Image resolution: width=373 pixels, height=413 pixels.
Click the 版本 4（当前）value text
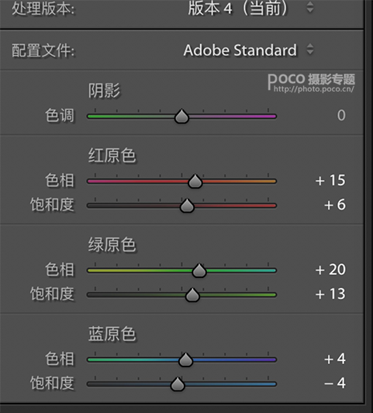(238, 9)
